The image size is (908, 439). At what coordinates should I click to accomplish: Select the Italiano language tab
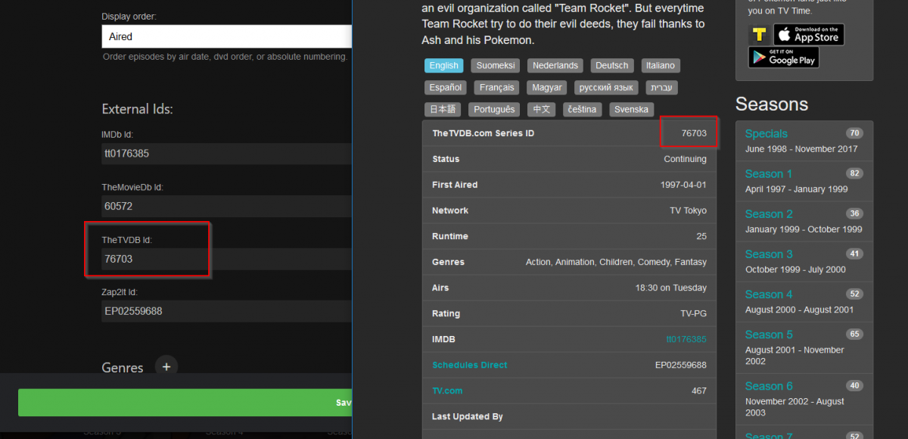(x=660, y=66)
